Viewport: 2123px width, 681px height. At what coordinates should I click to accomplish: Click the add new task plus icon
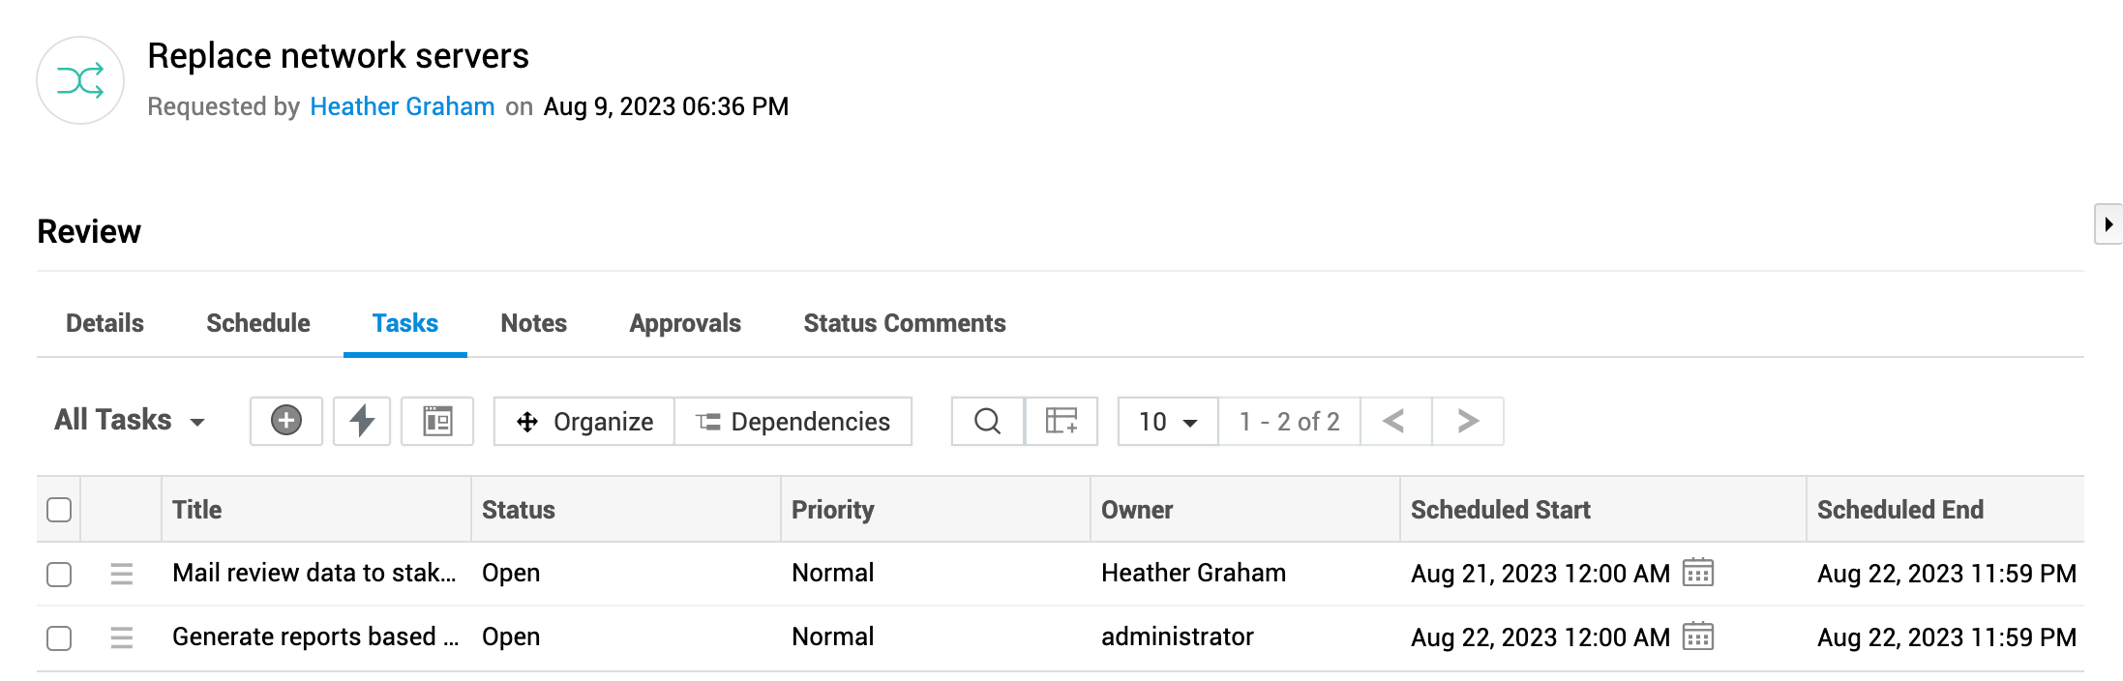tap(285, 421)
